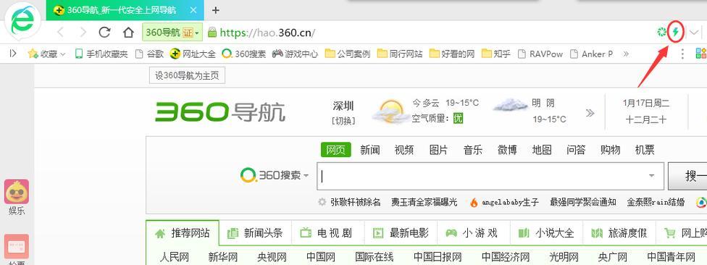Click the hot search settings gear icon
The width and height of the screenshot is (707, 265).
pos(322,202)
